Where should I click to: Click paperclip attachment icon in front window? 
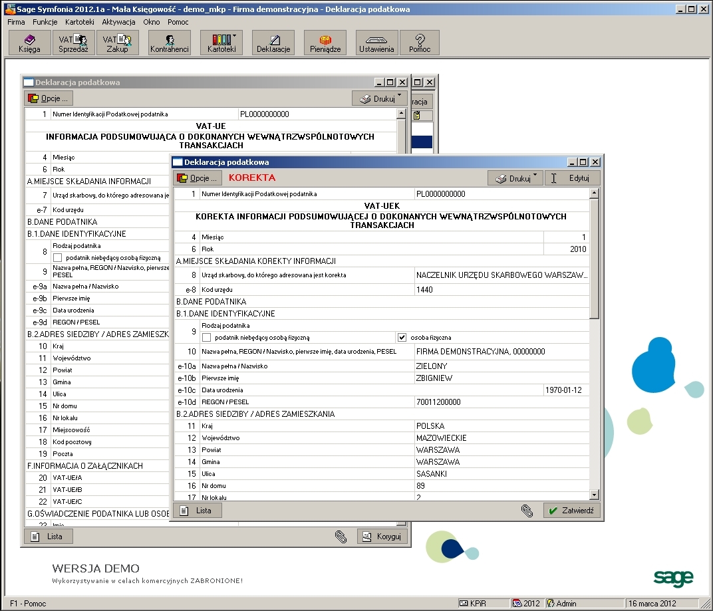tap(527, 511)
